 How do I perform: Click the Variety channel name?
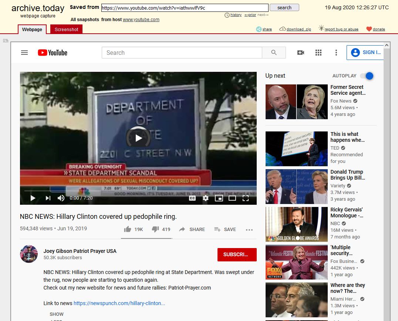(x=338, y=186)
